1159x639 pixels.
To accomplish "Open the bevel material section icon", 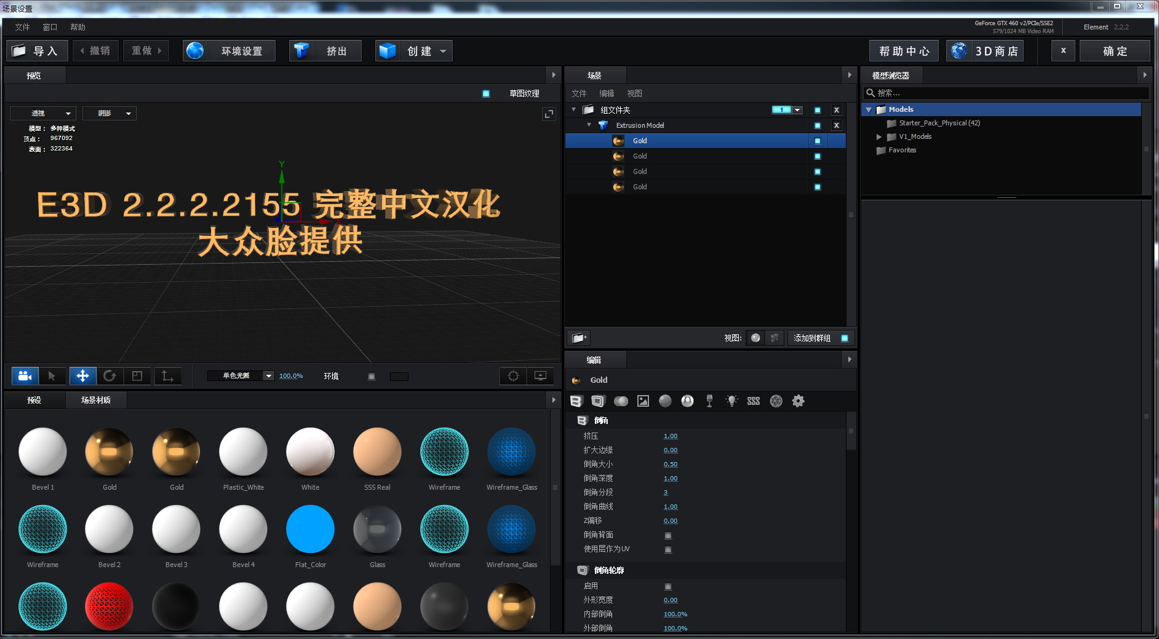I will 576,401.
